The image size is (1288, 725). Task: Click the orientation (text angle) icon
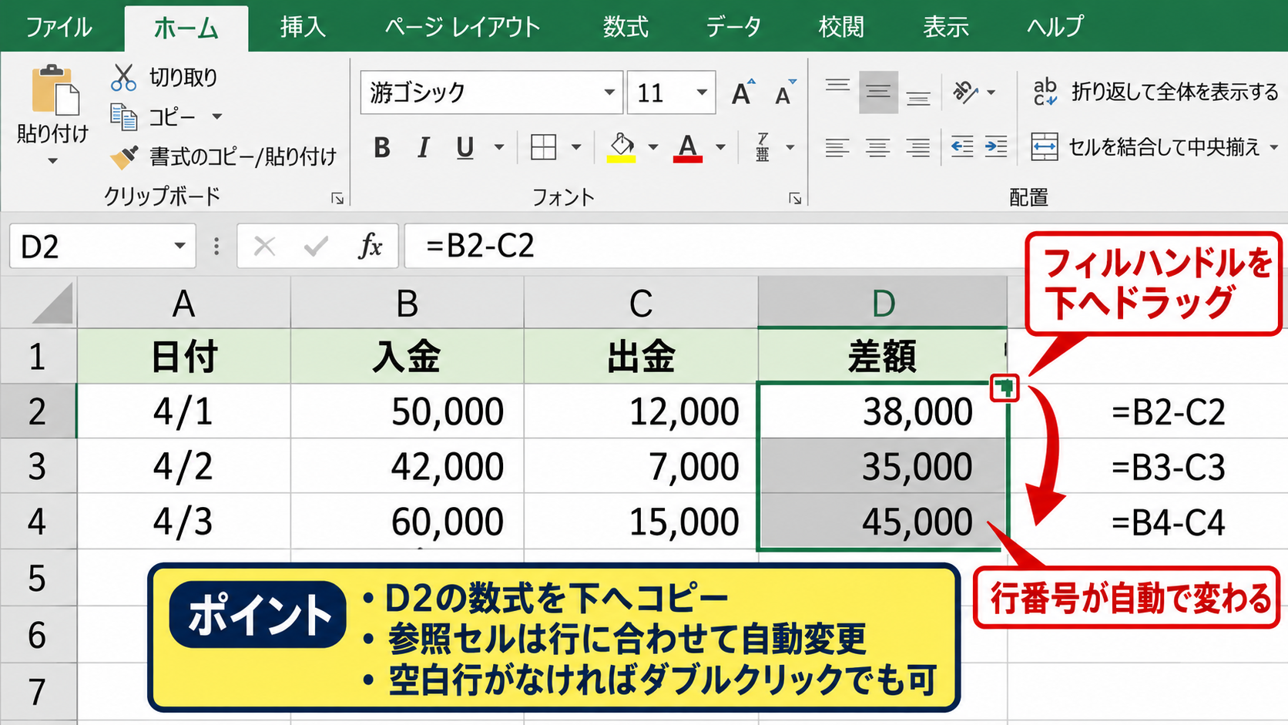click(964, 92)
